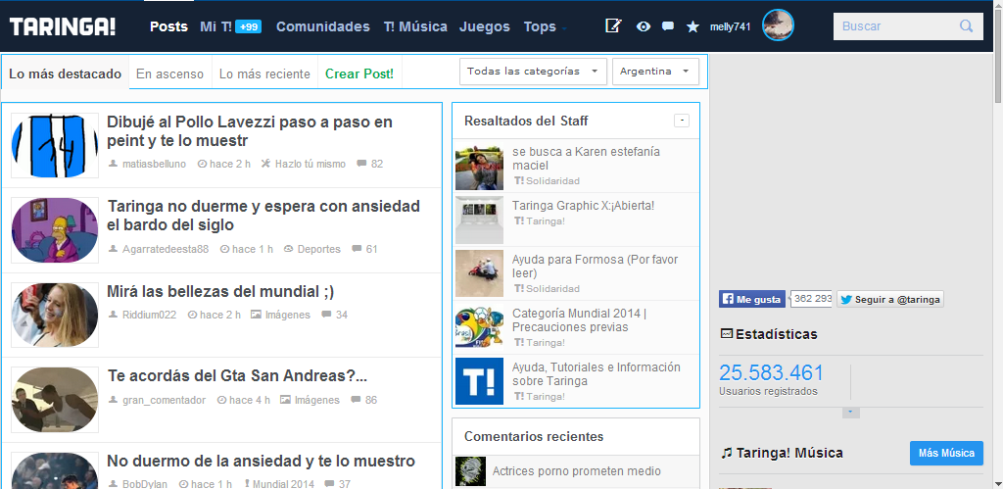Click the Mundial 2014 category link
The width and height of the screenshot is (1003, 489).
tap(283, 484)
